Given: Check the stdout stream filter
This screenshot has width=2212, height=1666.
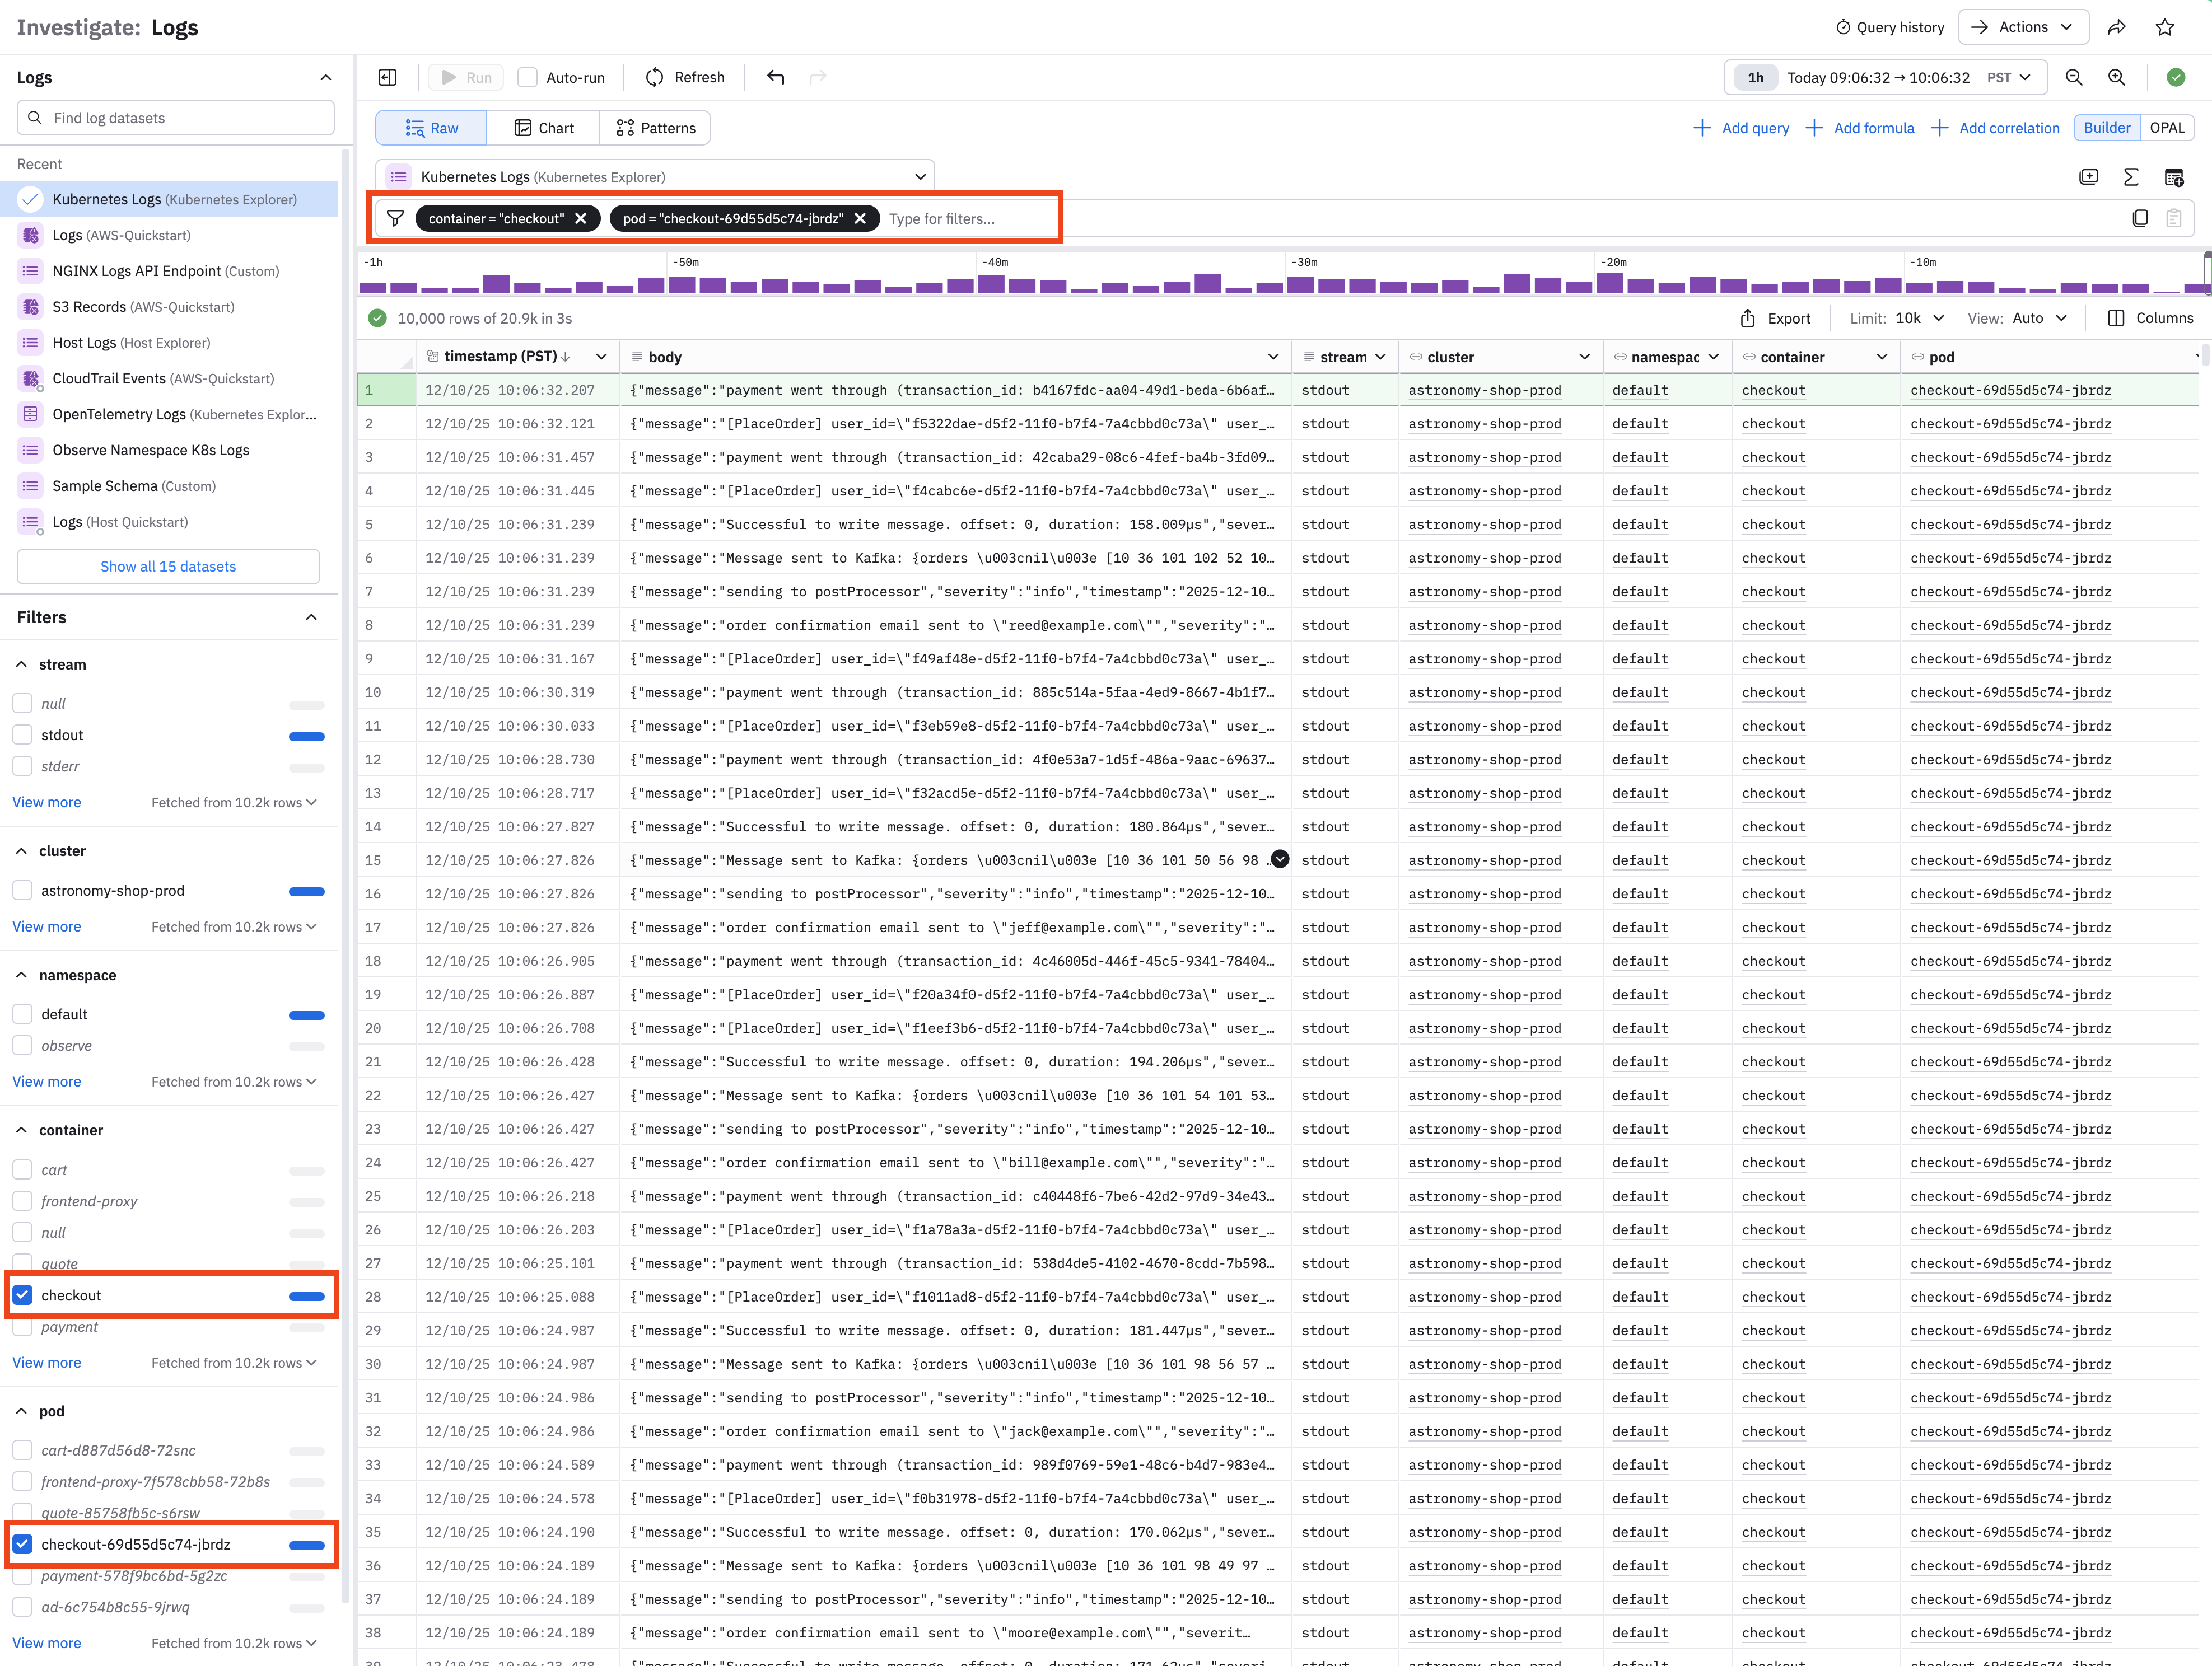Looking at the screenshot, I should point(23,734).
